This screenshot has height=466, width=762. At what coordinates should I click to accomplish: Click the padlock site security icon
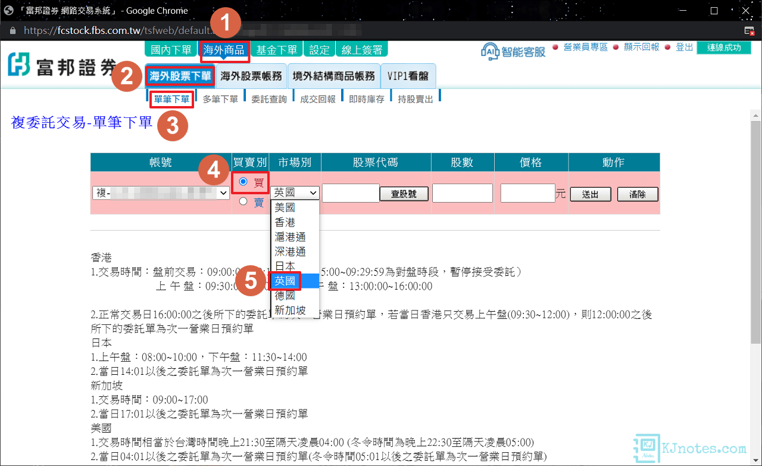[14, 30]
